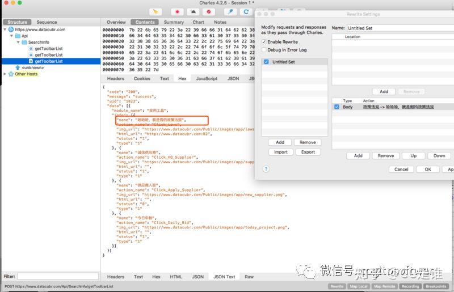Move the rule with the Down button

[x=439, y=156]
